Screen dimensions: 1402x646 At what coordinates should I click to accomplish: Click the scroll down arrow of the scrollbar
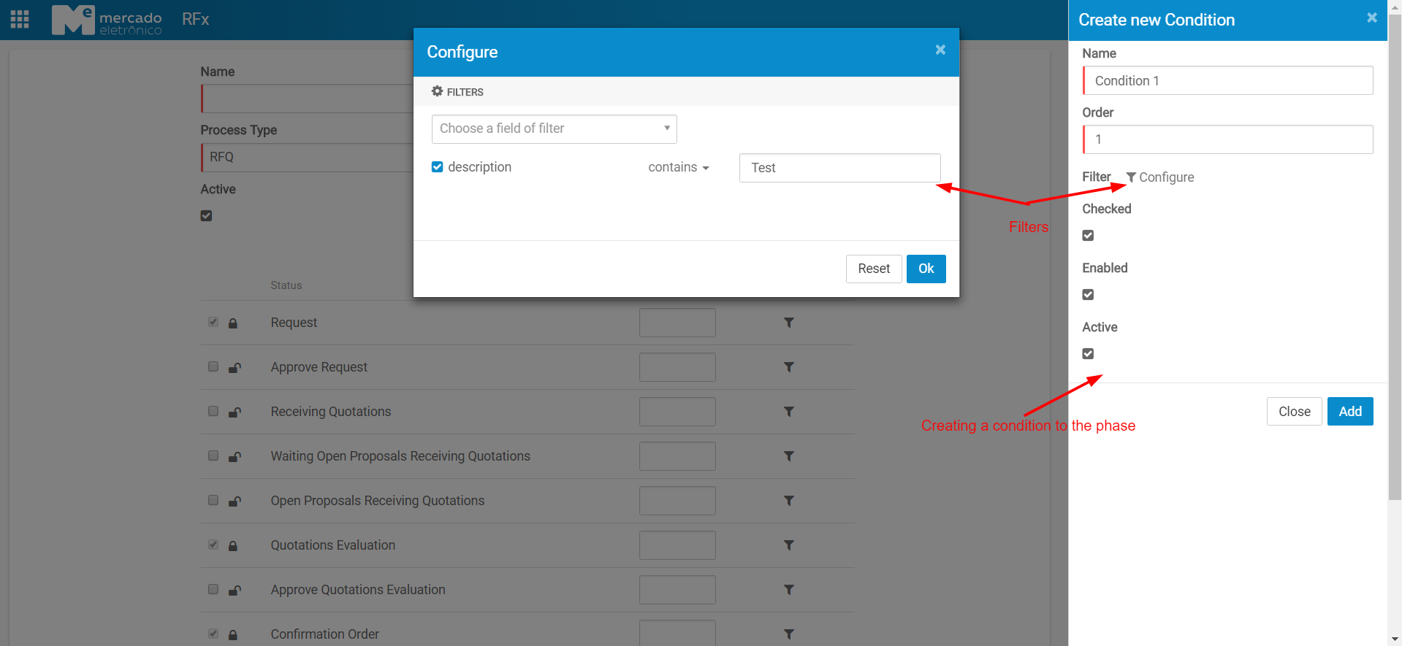click(x=1395, y=639)
